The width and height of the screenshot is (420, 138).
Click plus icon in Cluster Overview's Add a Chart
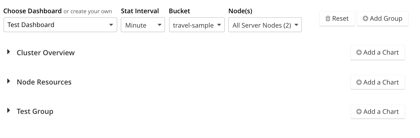[x=359, y=53]
